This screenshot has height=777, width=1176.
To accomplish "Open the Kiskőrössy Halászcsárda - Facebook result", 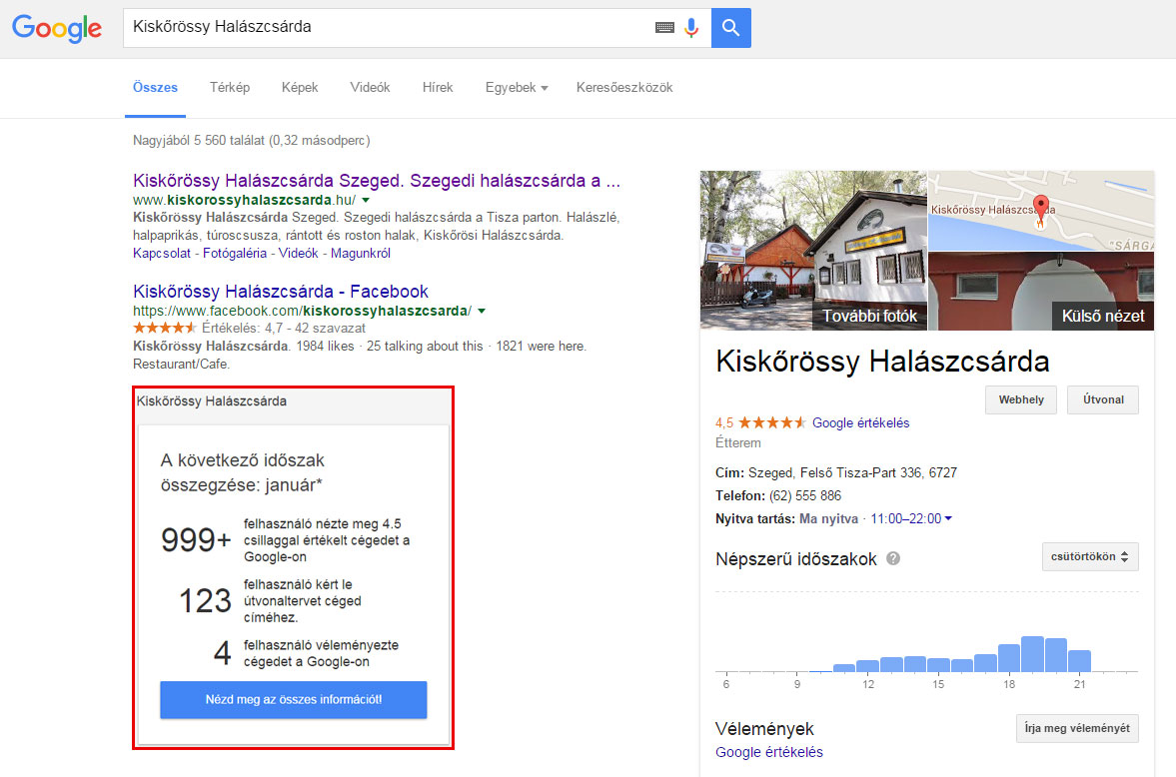I will click(281, 292).
